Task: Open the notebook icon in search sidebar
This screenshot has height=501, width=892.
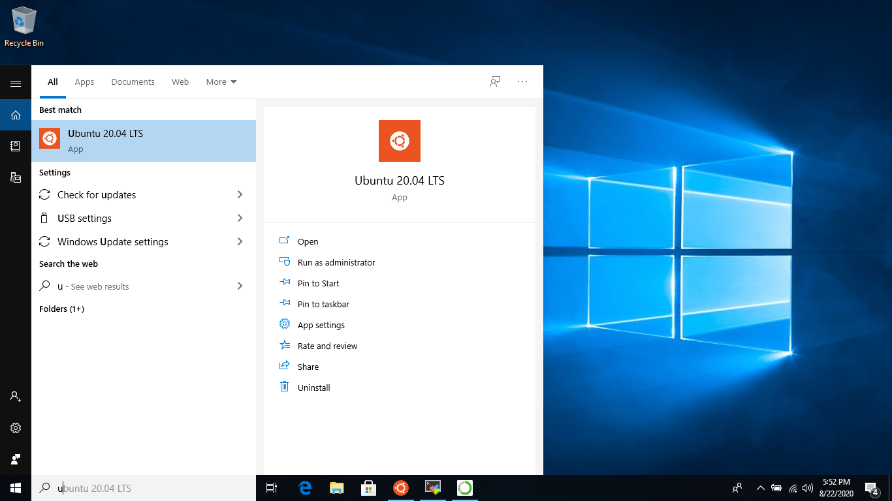Action: pyautogui.click(x=16, y=146)
